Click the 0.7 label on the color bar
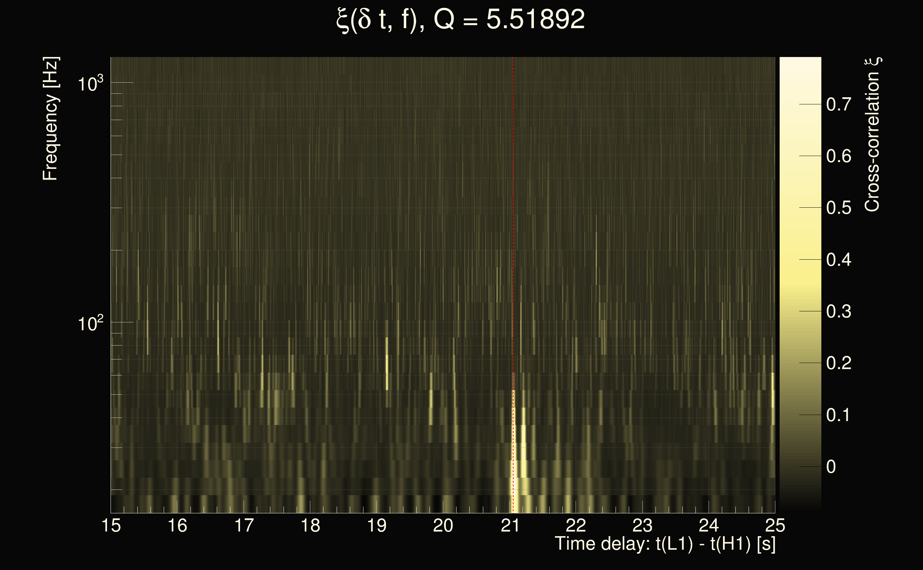 coord(838,104)
